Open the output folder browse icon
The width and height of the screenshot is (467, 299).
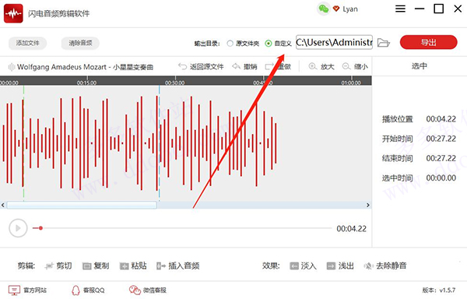point(384,43)
